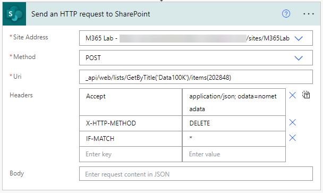Click the IF-MATCH key field
The width and height of the screenshot is (323, 193).
tap(131, 139)
